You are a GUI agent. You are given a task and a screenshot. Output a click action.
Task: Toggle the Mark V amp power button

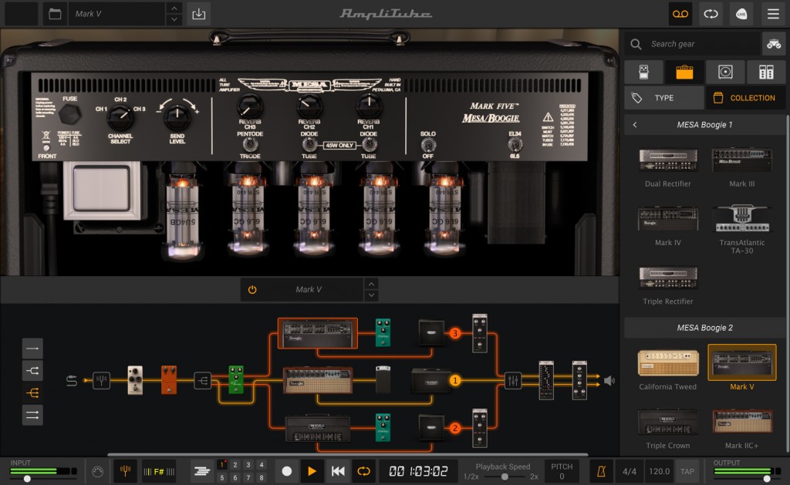click(x=252, y=290)
